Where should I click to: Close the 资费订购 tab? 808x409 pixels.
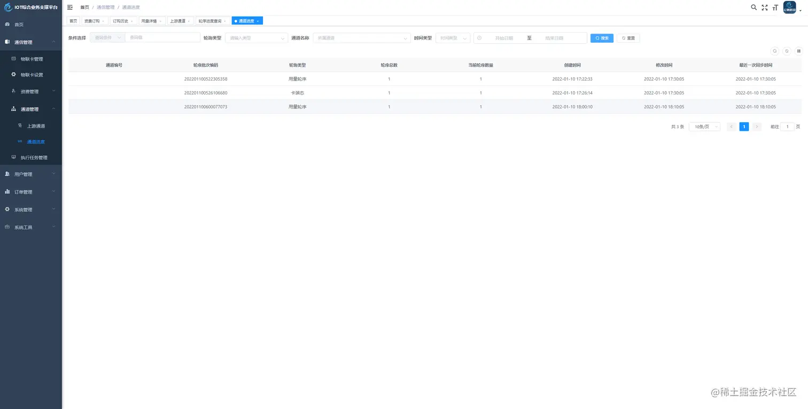tap(103, 21)
